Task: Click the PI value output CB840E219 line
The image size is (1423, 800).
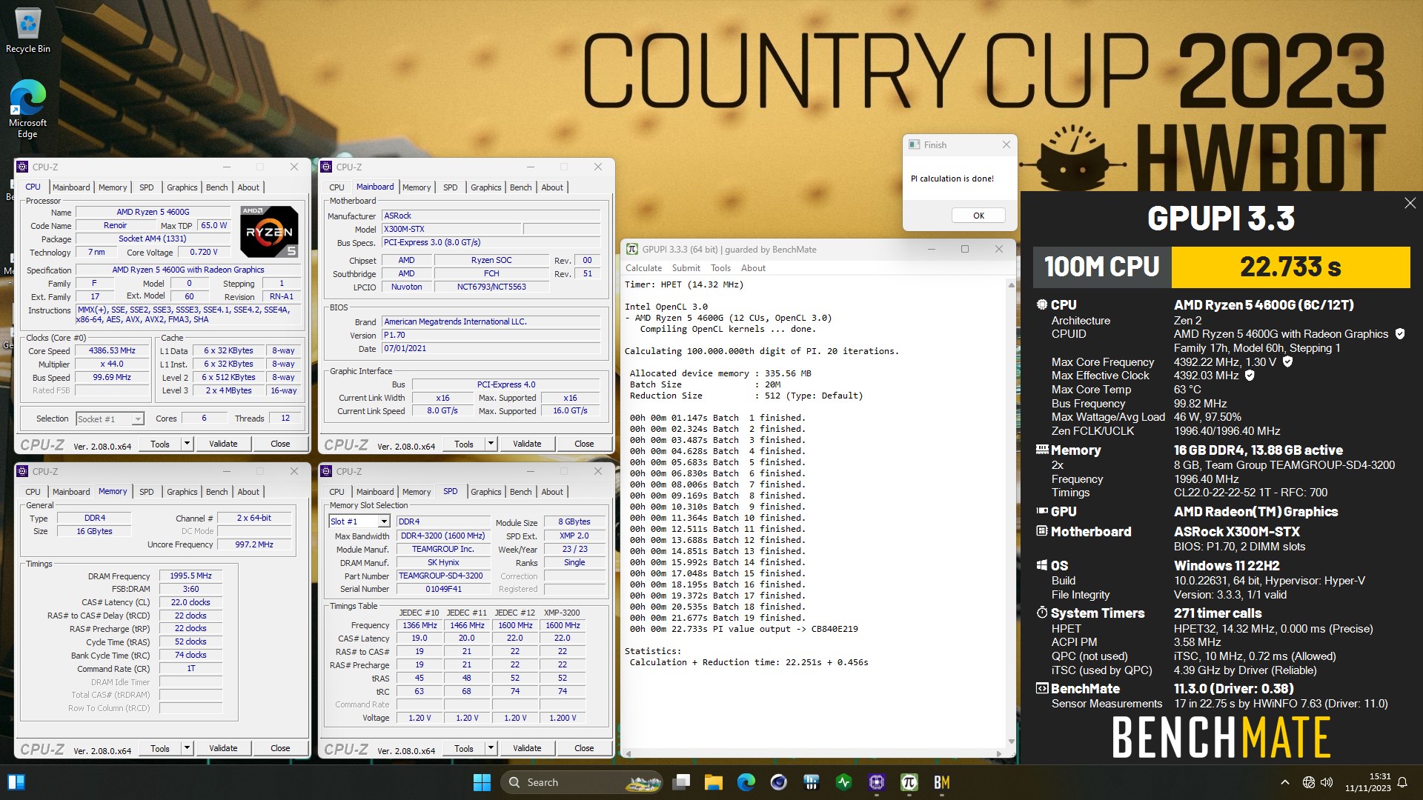Action: click(x=743, y=629)
